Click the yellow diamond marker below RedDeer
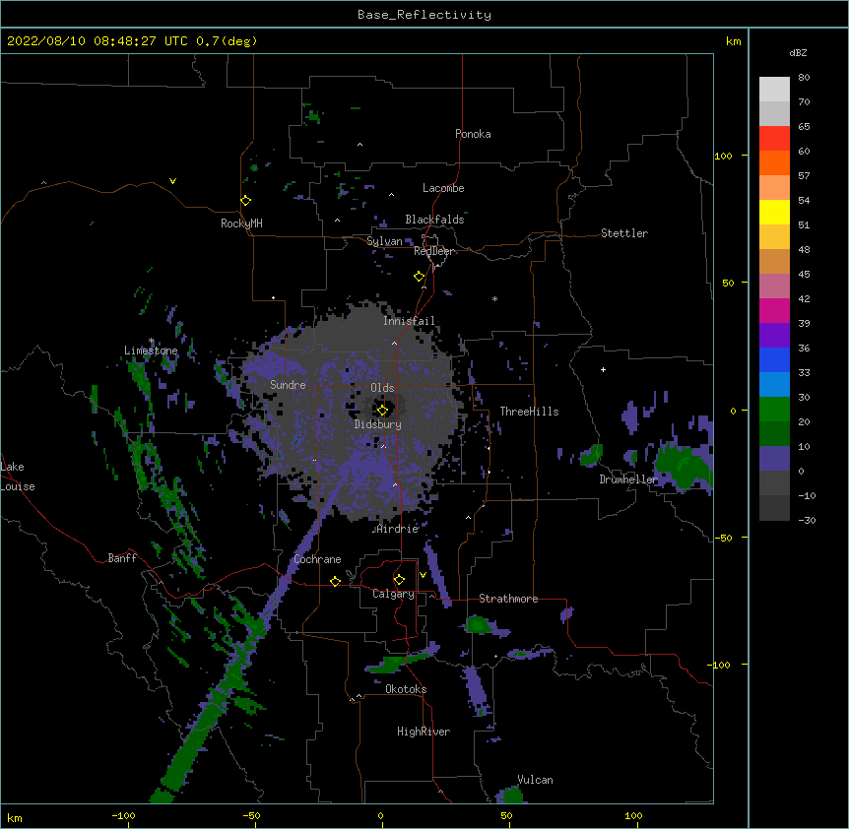 (420, 277)
